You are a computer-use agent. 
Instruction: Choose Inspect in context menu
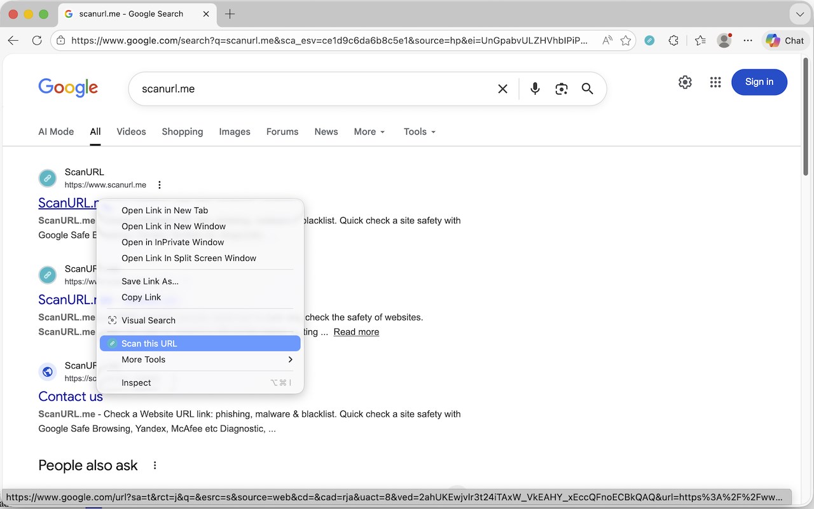[200, 383]
